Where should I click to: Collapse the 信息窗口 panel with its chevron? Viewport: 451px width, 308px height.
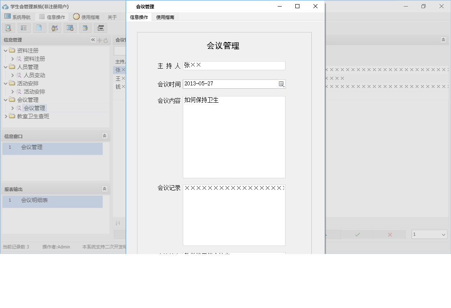(105, 136)
